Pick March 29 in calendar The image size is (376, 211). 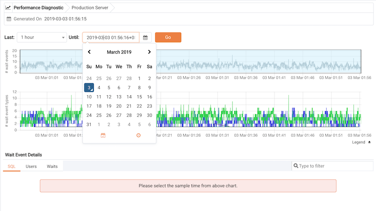139,115
